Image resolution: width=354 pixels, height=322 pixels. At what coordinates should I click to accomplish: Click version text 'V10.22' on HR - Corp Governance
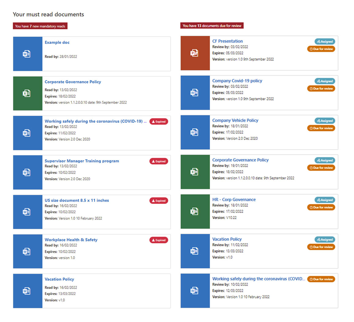coord(231,218)
